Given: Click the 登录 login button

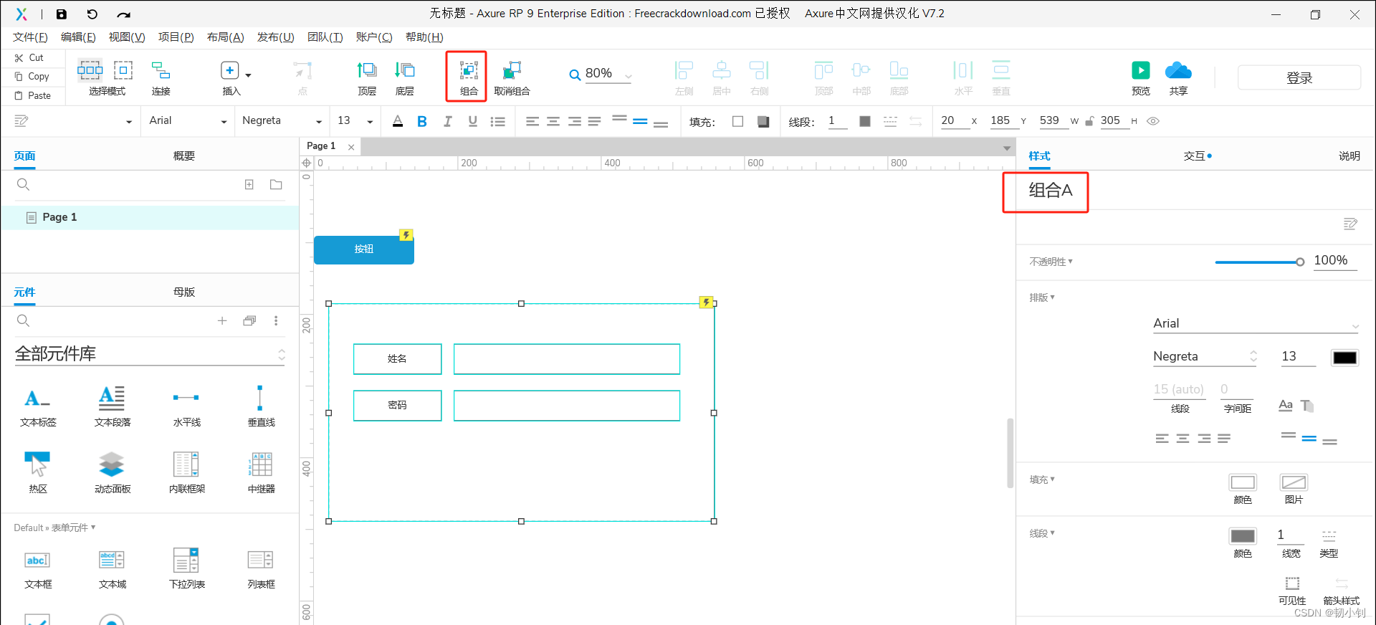Looking at the screenshot, I should [x=1299, y=77].
